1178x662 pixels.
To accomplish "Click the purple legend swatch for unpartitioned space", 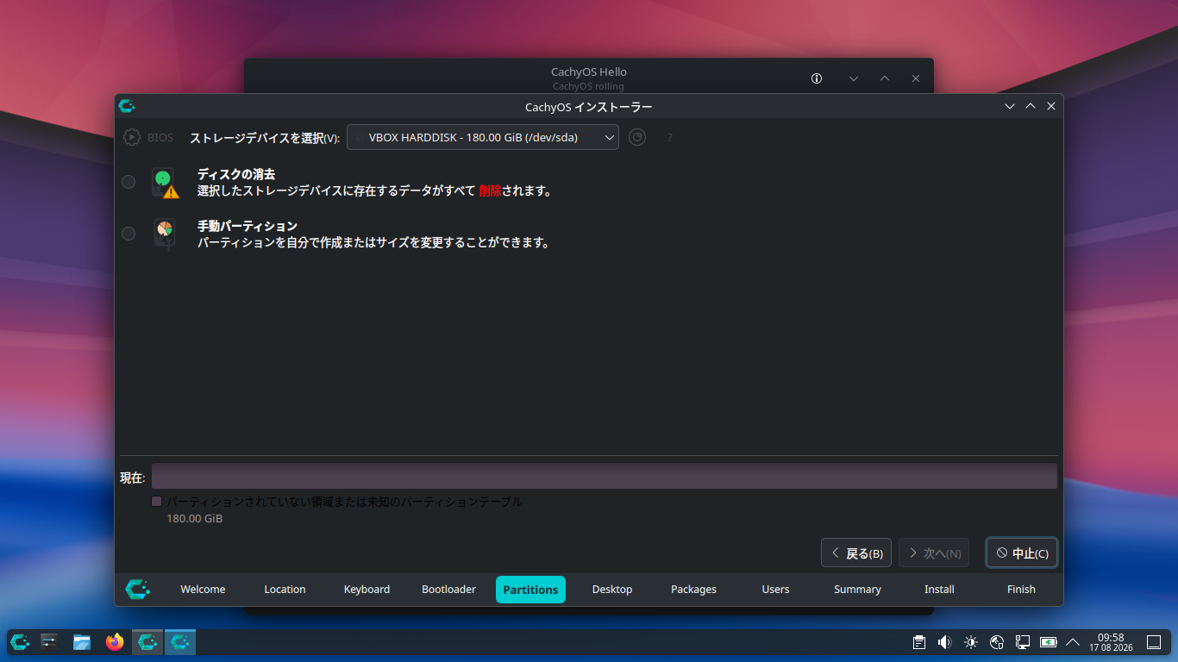I will (x=157, y=502).
